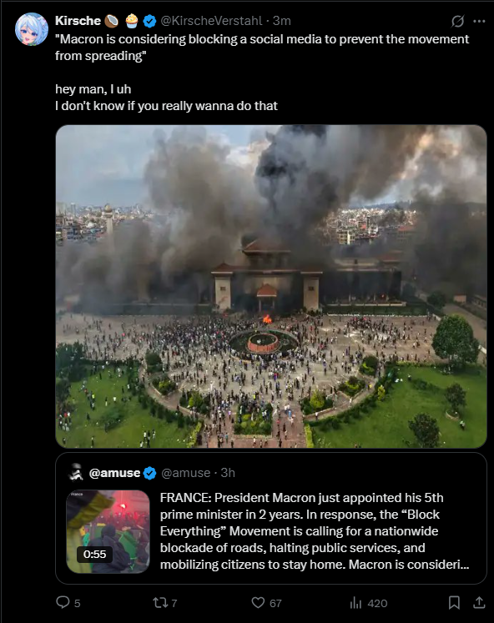This screenshot has width=494, height=623.
Task: Open @amuse stormtrooper avatar
Action: (x=75, y=472)
